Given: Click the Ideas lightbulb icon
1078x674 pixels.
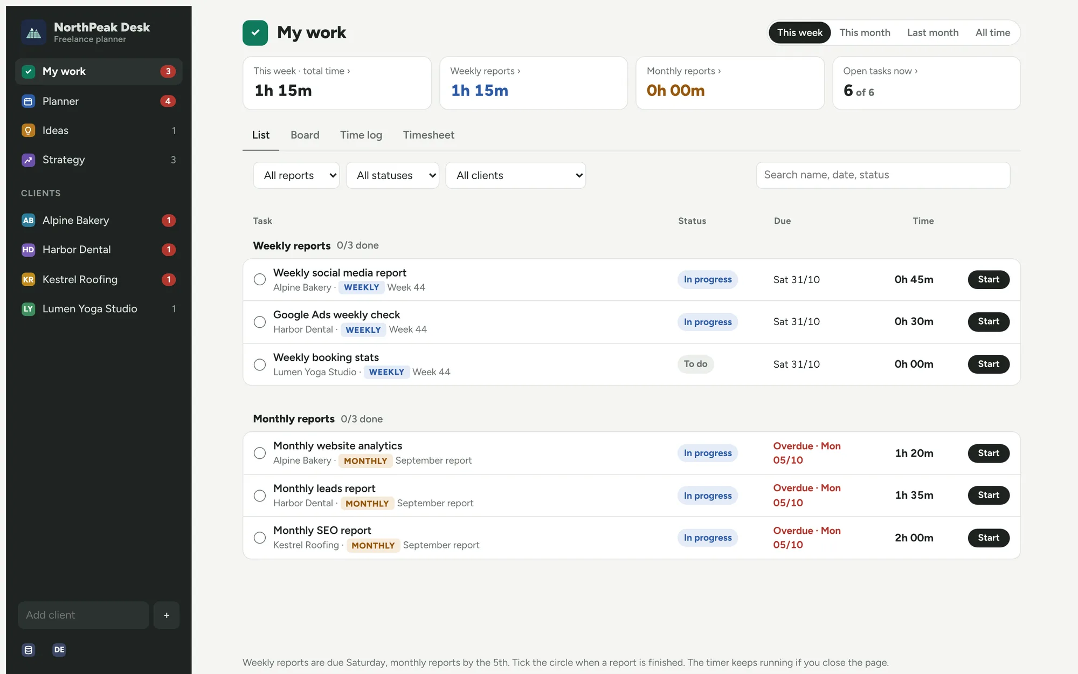Looking at the screenshot, I should pos(29,130).
